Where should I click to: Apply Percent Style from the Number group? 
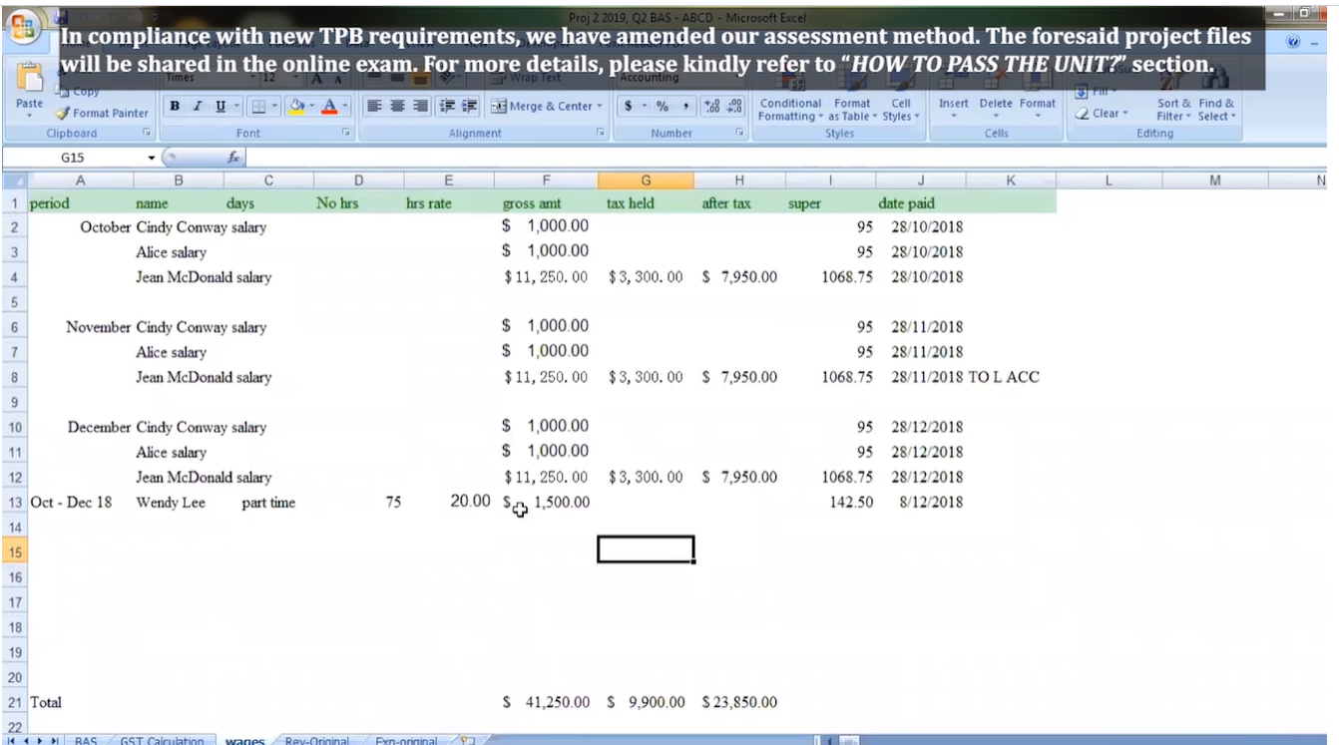[661, 105]
